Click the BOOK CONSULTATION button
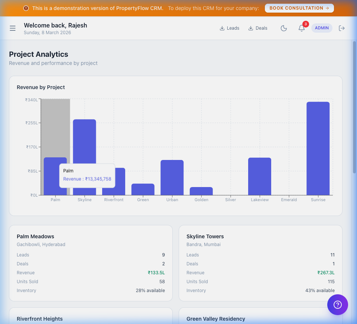This screenshot has height=324, width=357. point(299,8)
